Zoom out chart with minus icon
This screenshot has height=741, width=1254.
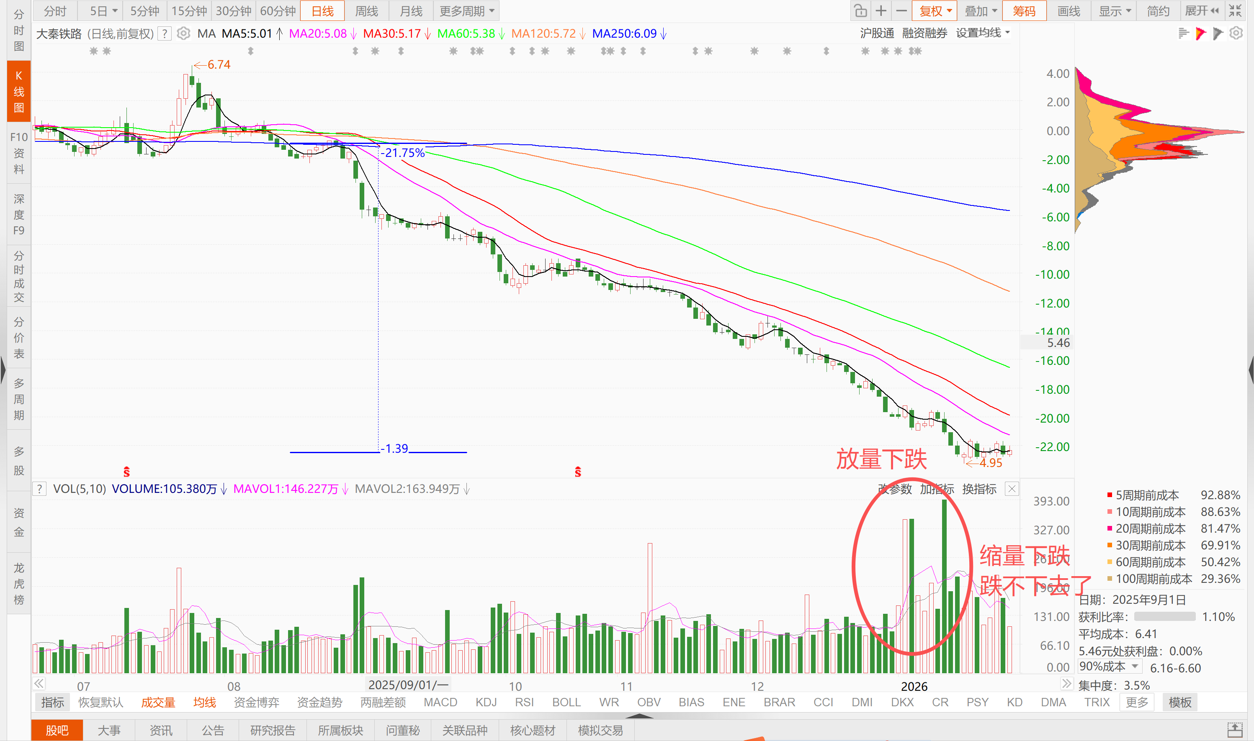tap(901, 11)
